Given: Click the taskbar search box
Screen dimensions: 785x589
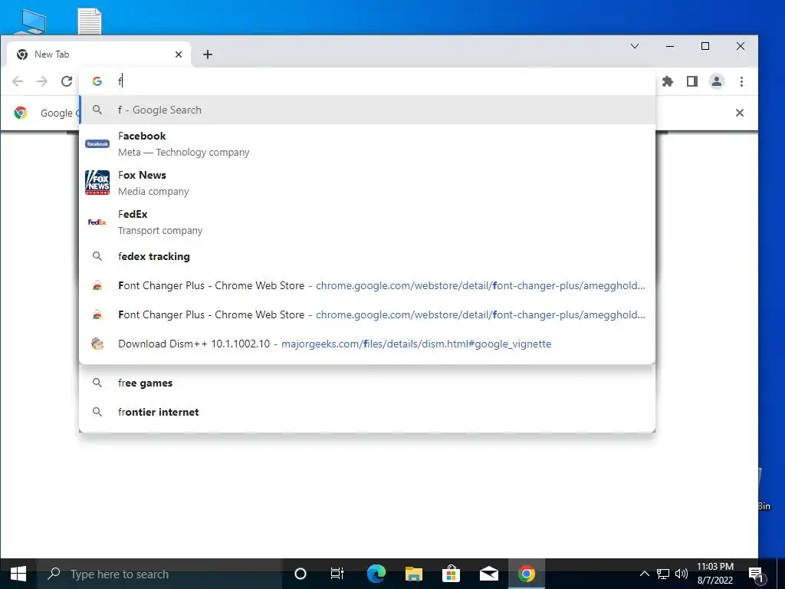Looking at the screenshot, I should pyautogui.click(x=159, y=574).
